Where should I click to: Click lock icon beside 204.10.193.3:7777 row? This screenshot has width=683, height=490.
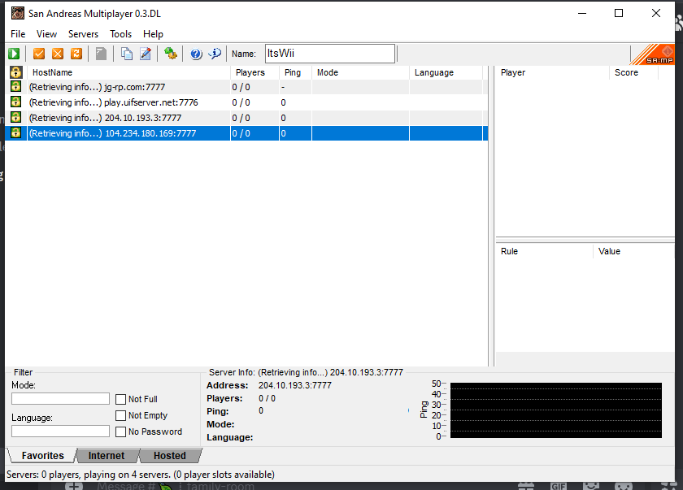coord(16,118)
